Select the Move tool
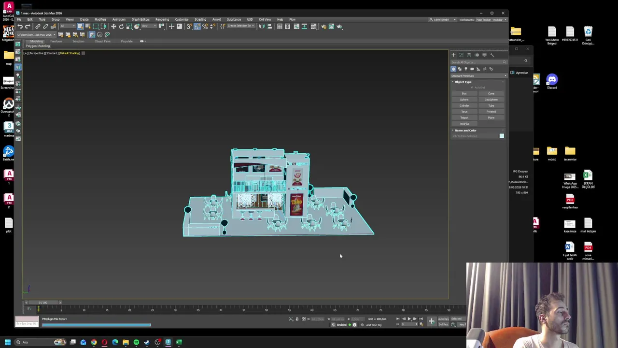The height and width of the screenshot is (348, 618). coord(113,26)
